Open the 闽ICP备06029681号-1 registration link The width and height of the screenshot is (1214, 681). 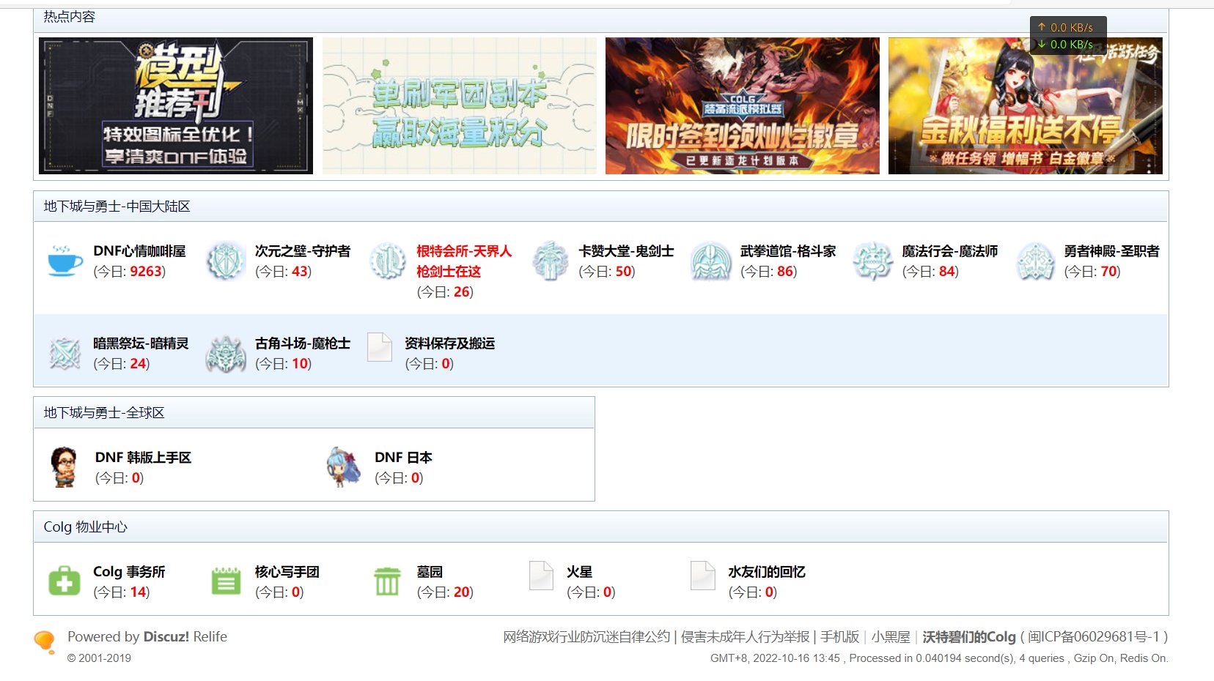pos(1094,637)
